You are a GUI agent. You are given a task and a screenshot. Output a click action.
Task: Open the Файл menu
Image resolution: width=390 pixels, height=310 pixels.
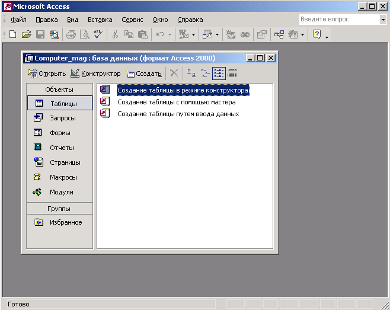point(18,20)
